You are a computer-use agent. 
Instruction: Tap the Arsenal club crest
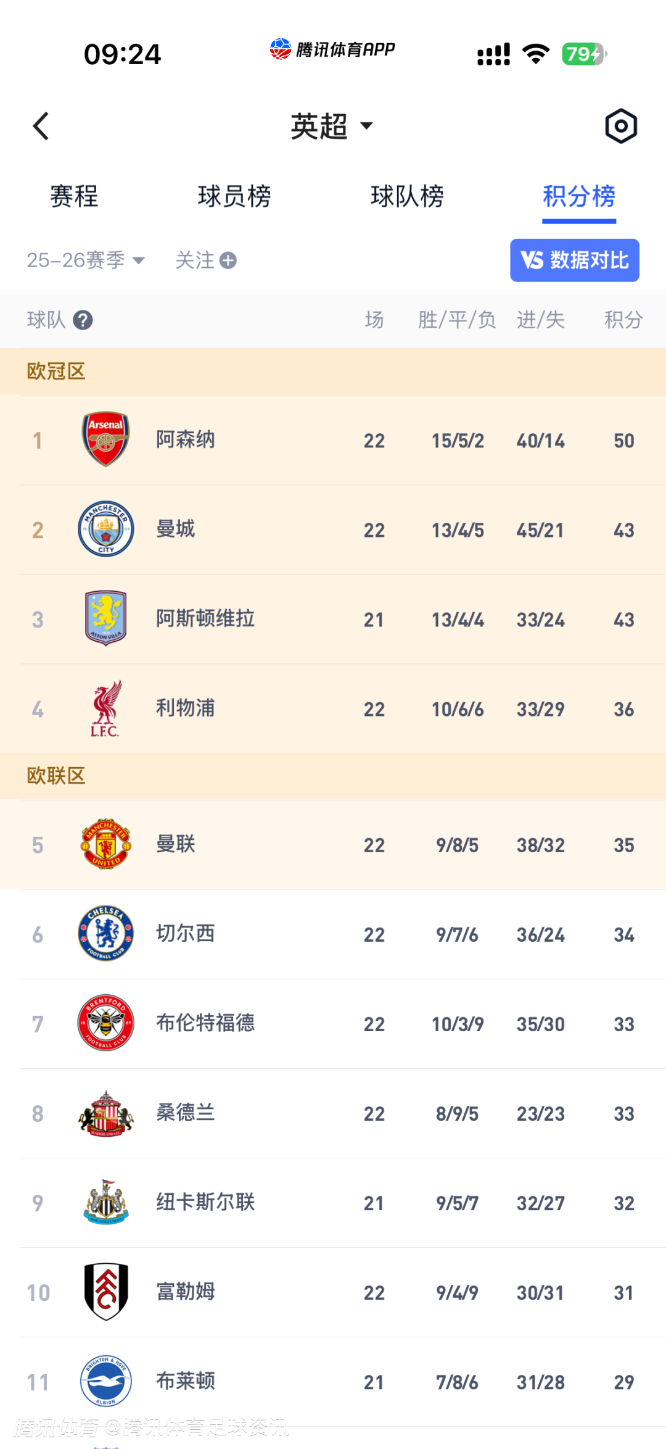[x=106, y=439]
